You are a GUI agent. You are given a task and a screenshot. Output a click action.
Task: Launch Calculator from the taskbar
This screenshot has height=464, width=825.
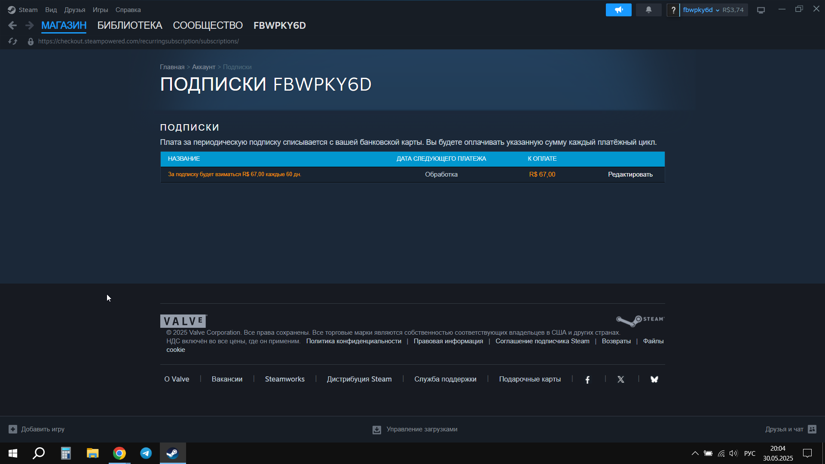[x=66, y=453]
